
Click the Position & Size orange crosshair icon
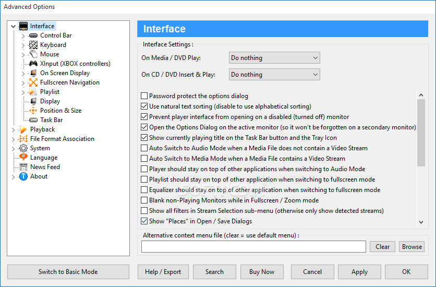click(33, 111)
